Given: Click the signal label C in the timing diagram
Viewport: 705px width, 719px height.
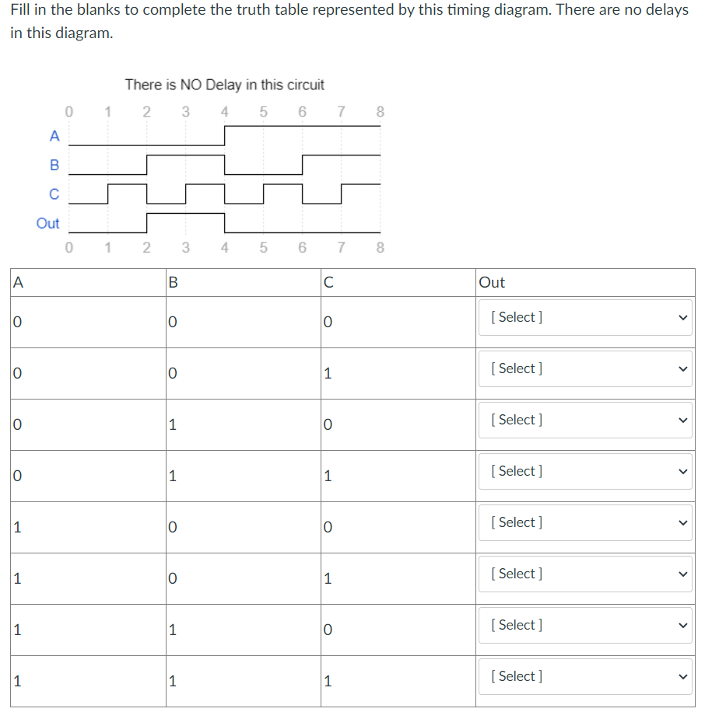Looking at the screenshot, I should [x=54, y=194].
